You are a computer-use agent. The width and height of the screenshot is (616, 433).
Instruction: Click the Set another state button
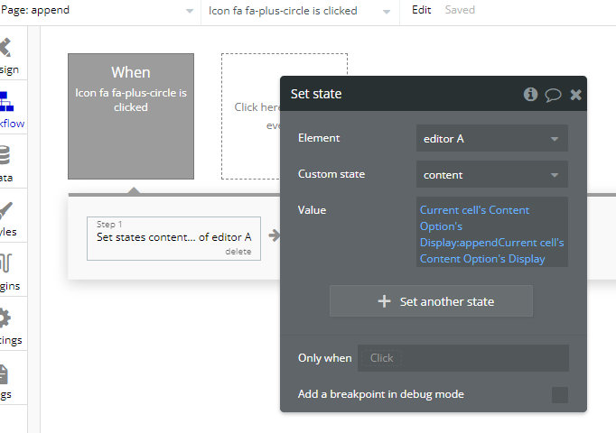pos(431,301)
